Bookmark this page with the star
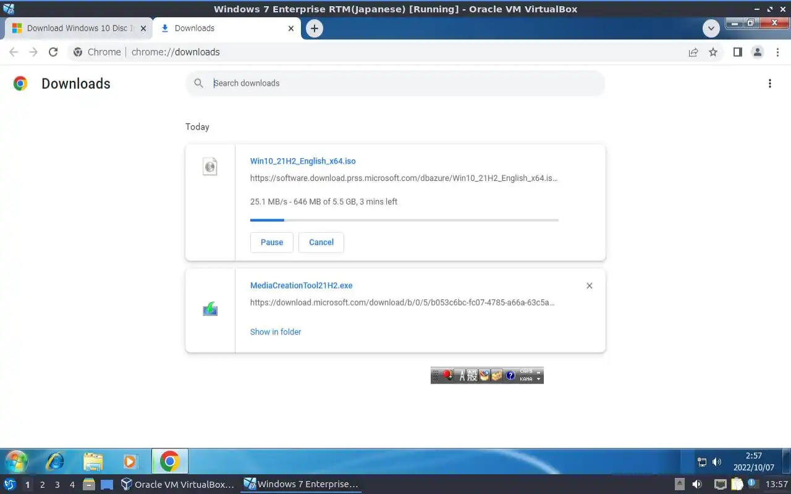The height and width of the screenshot is (494, 791). (x=713, y=52)
